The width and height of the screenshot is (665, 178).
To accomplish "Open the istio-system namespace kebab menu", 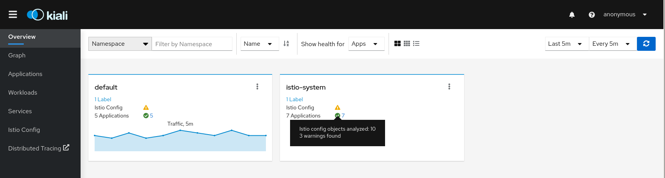I will click(449, 86).
